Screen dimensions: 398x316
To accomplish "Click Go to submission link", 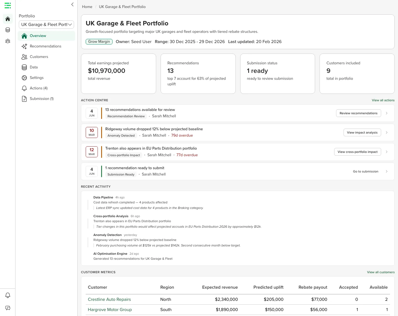I will coord(366,171).
